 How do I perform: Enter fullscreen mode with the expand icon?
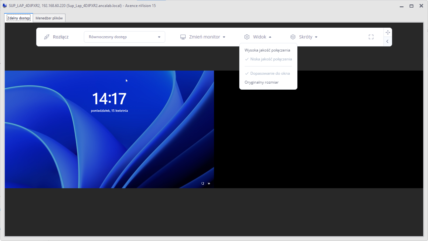(x=371, y=37)
